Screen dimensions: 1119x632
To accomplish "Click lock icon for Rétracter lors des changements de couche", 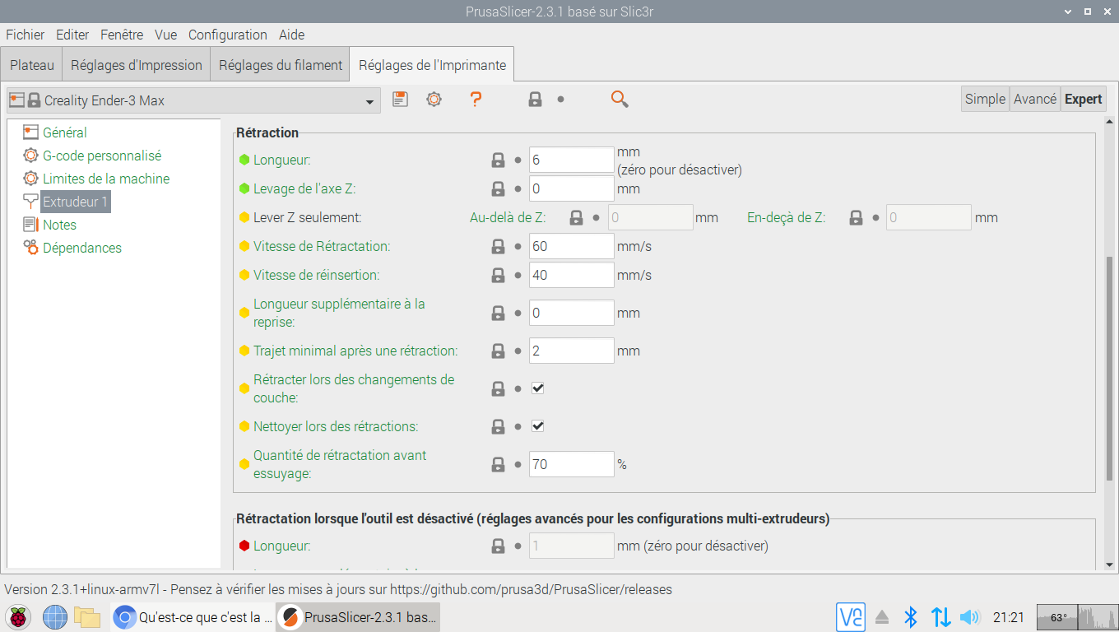I will pos(498,388).
